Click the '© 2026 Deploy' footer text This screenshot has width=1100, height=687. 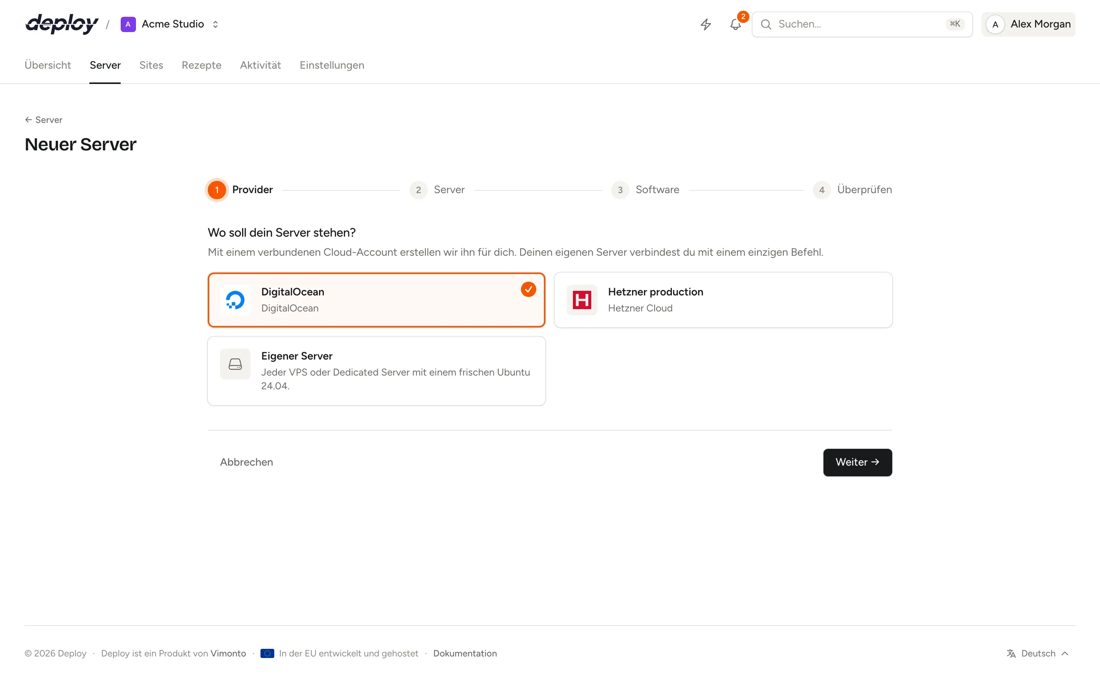coord(55,653)
